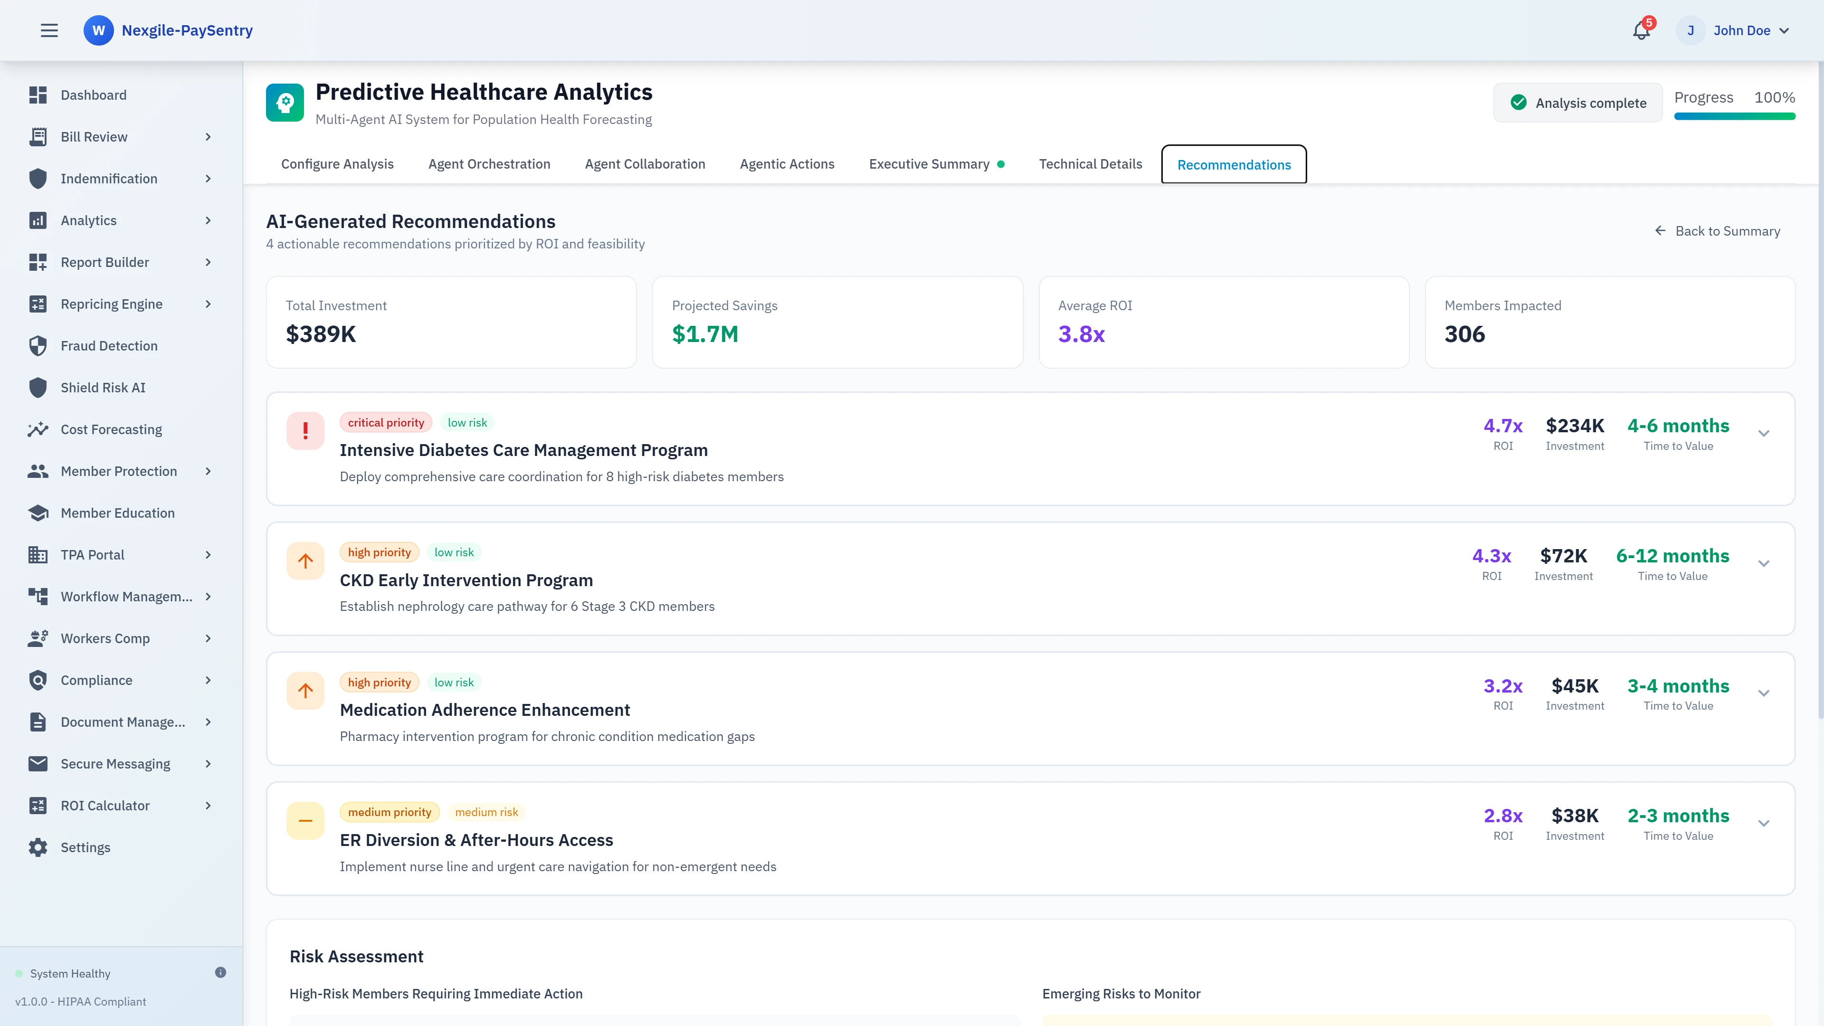The height and width of the screenshot is (1026, 1824).
Task: Switch to the Executive Summary tab
Action: (x=930, y=163)
